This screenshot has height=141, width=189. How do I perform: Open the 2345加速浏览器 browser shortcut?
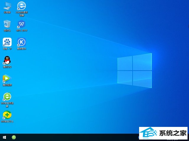pos(21,6)
